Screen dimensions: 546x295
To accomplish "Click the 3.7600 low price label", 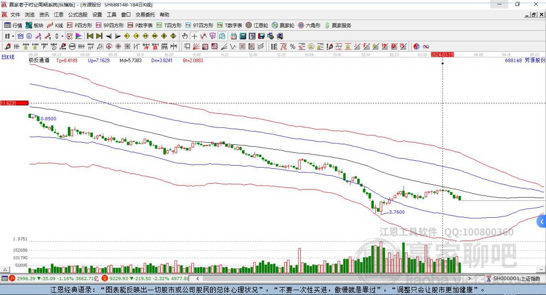I will pyautogui.click(x=397, y=212).
